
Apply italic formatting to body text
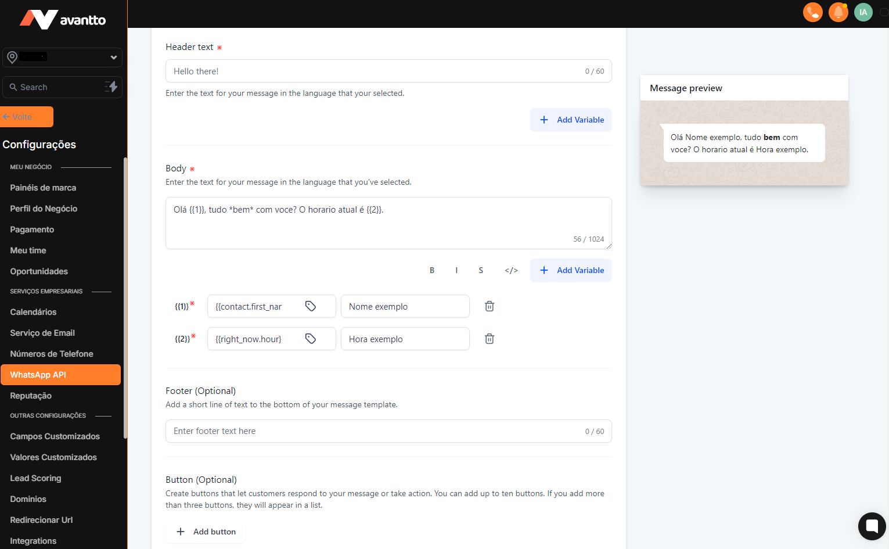(456, 270)
